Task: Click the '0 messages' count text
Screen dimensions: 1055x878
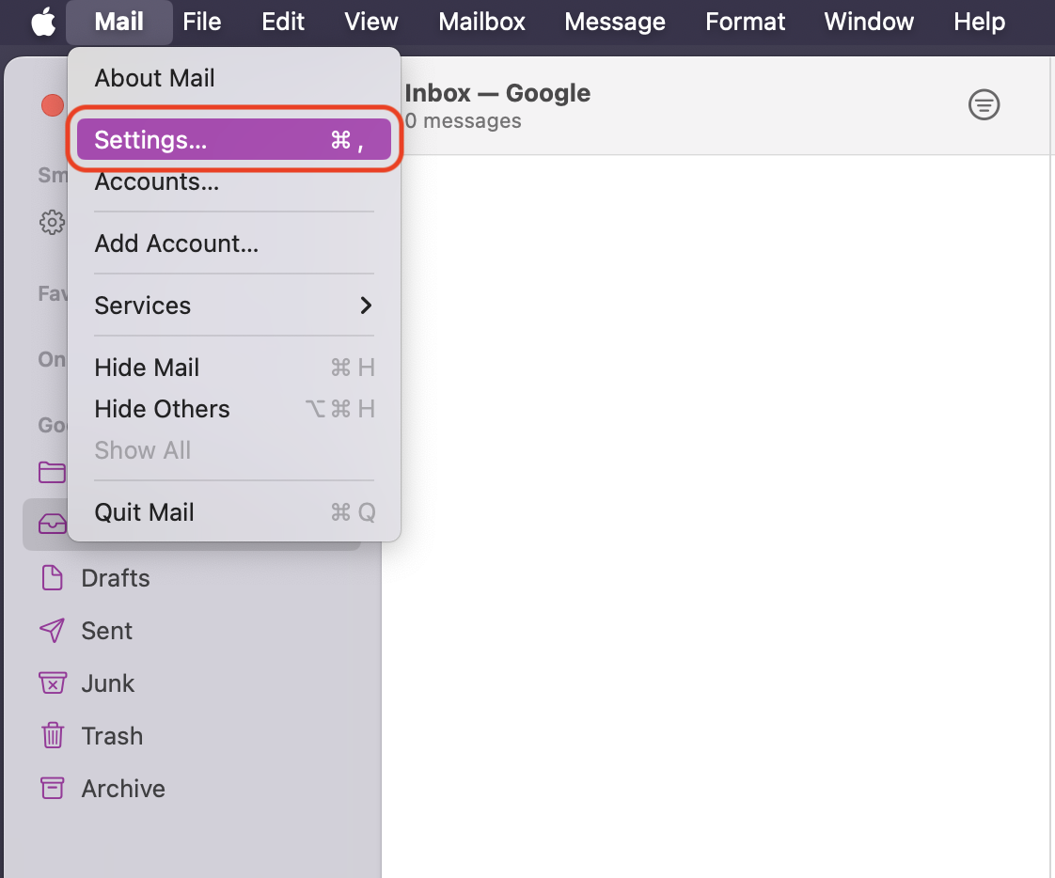Action: [463, 121]
